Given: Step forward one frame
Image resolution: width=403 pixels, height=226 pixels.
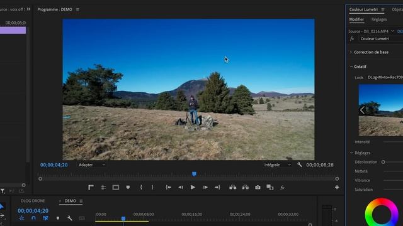Looking at the screenshot, I should click(x=205, y=187).
